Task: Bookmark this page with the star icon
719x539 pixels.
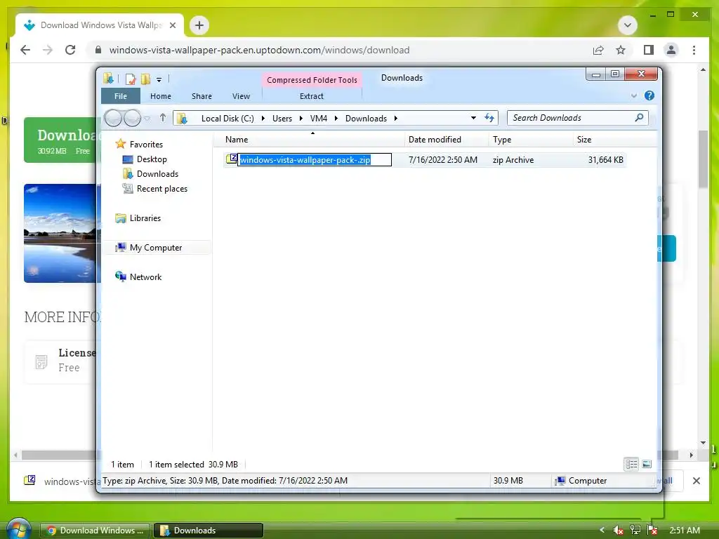Action: point(621,50)
